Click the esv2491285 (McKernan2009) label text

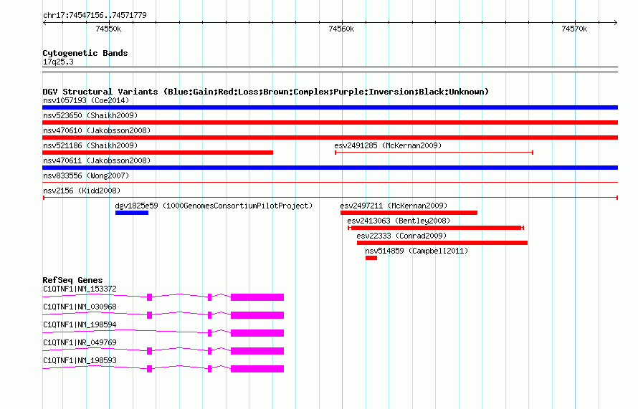click(388, 145)
